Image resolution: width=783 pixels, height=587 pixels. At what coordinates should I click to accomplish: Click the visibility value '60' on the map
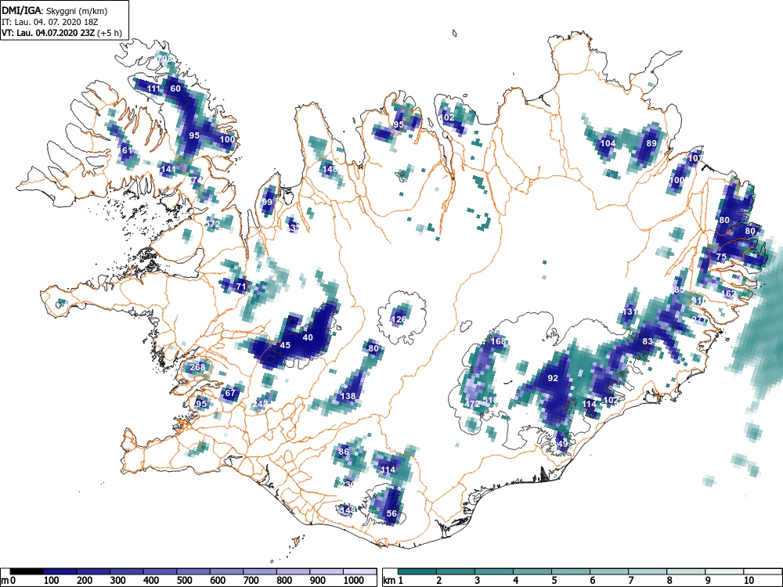coord(175,89)
